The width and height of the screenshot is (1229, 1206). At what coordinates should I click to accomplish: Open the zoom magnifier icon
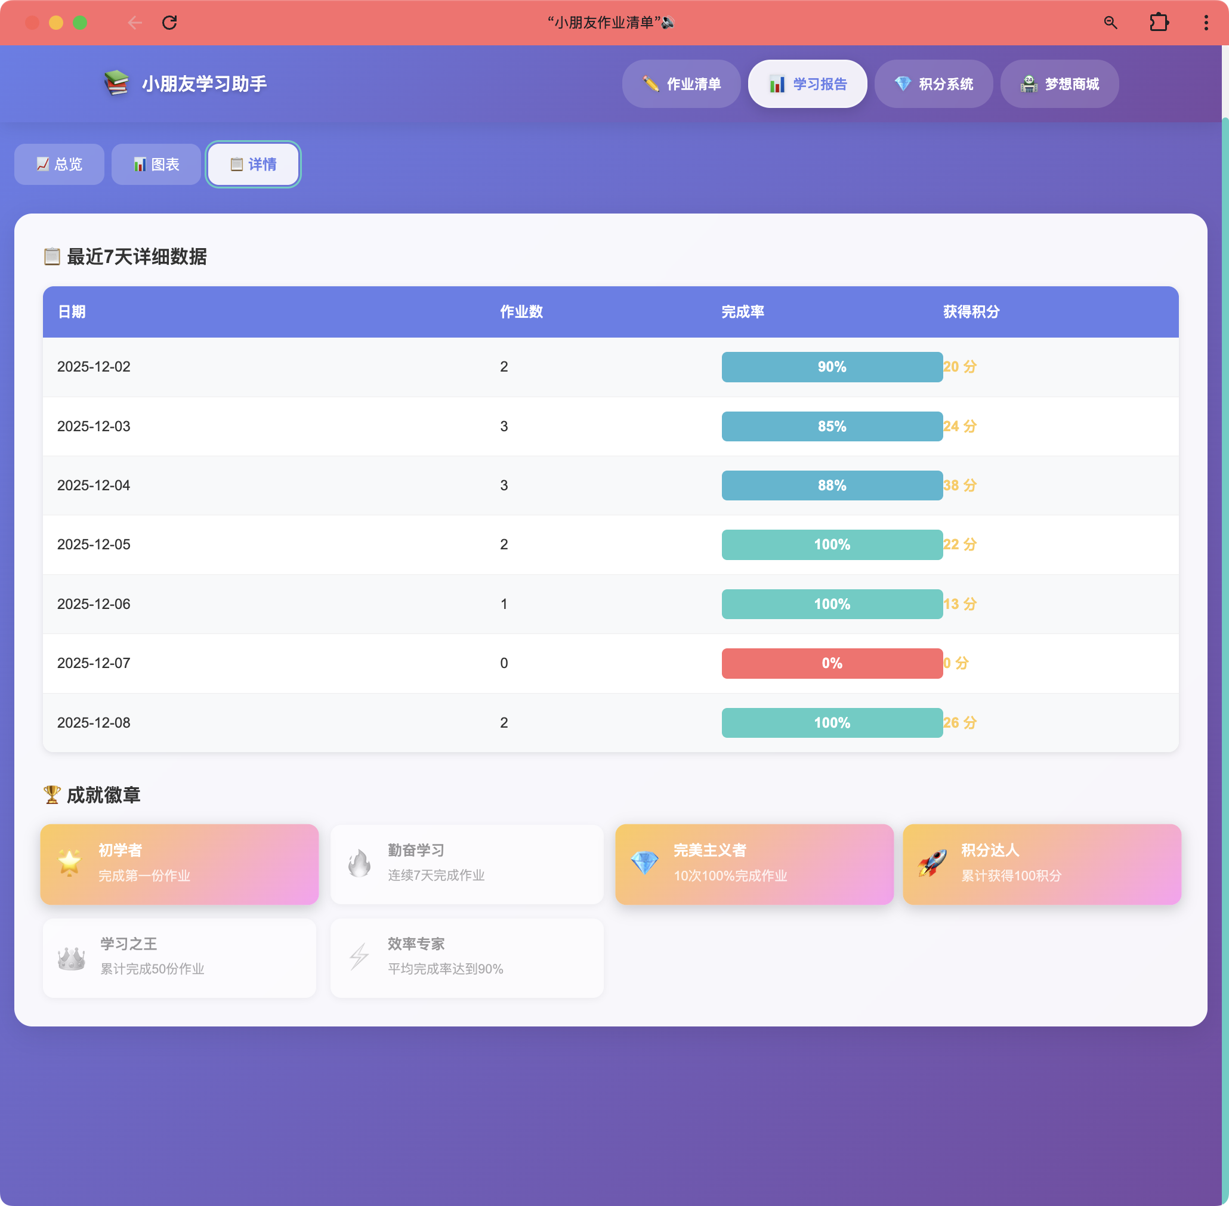(1110, 23)
